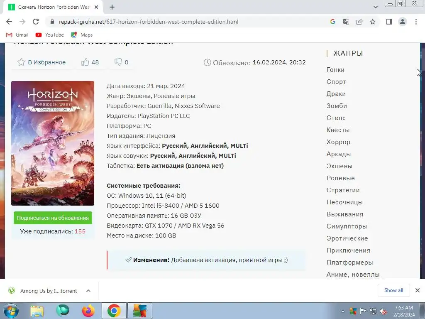The width and height of the screenshot is (425, 319).
Task: Open the Chrome profile avatar
Action: click(403, 22)
